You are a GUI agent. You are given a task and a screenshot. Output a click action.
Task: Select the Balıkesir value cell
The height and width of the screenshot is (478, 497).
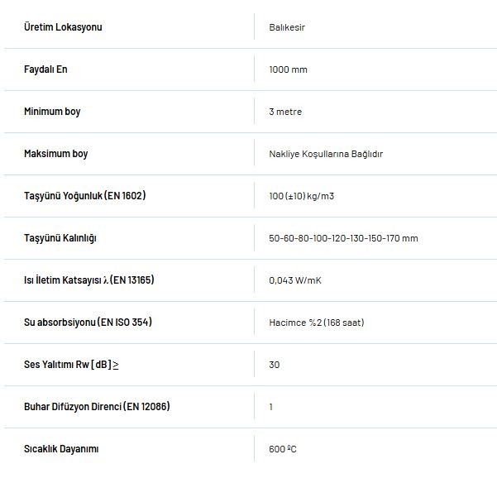[287, 27]
